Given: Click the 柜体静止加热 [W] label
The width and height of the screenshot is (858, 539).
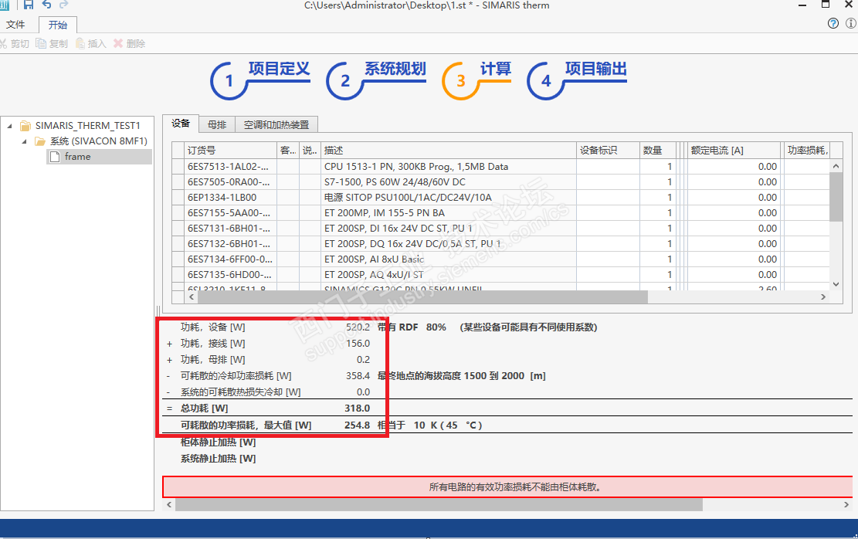Looking at the screenshot, I should click(x=219, y=442).
